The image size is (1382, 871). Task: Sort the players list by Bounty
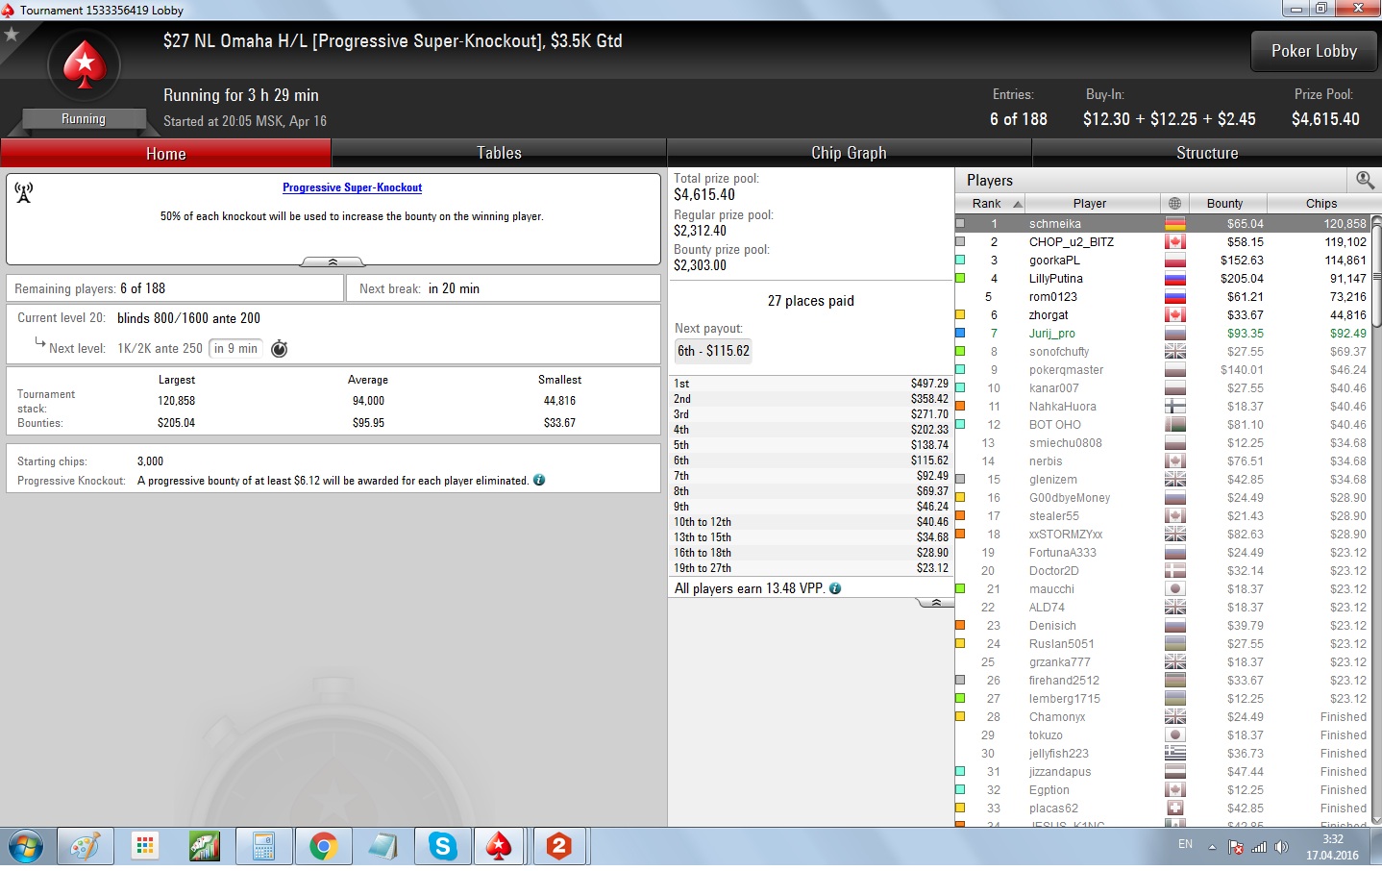click(1224, 204)
